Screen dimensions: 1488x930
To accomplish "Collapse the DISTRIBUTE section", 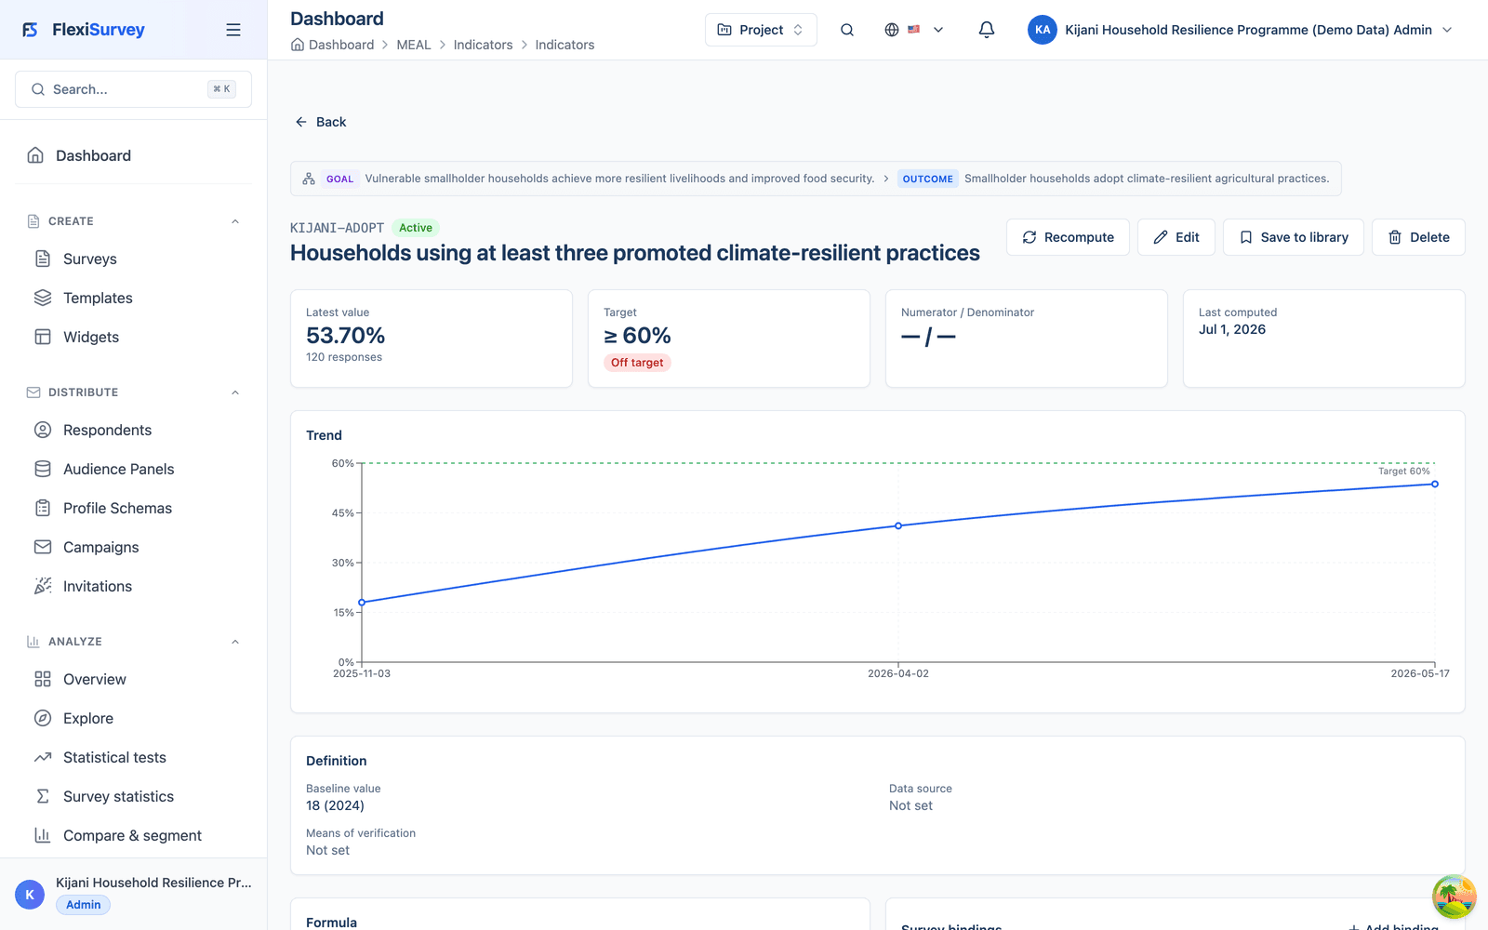I will click(x=235, y=392).
